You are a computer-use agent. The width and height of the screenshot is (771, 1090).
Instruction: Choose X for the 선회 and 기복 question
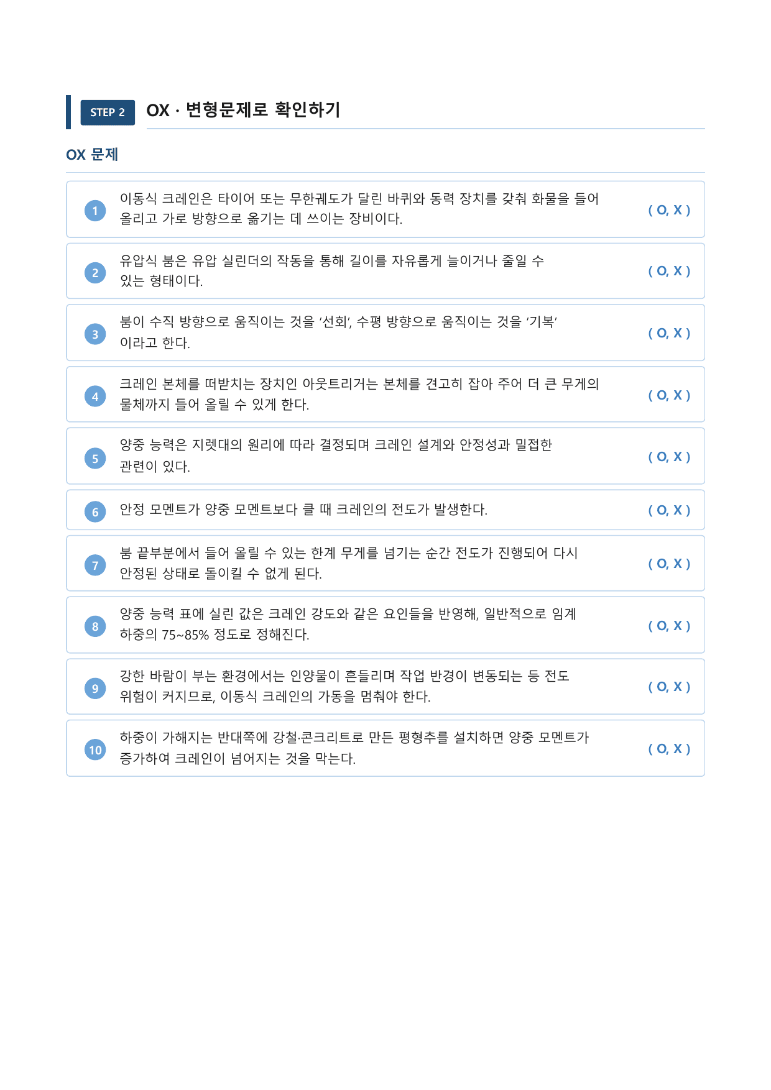tap(678, 333)
